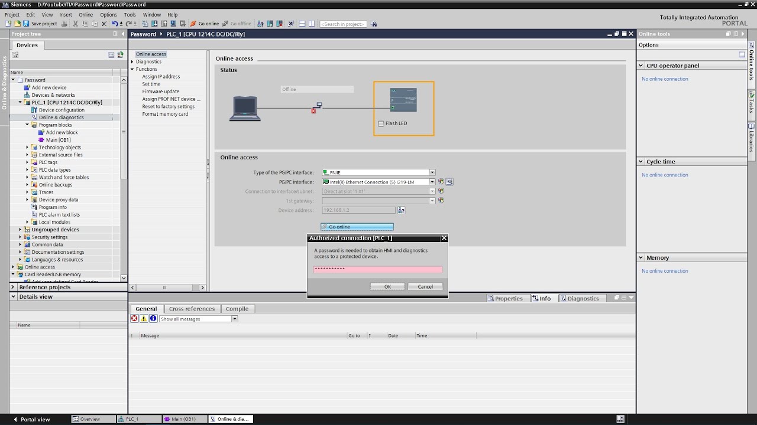Open the Compile tab
Screen dimensions: 757x425
coord(237,309)
